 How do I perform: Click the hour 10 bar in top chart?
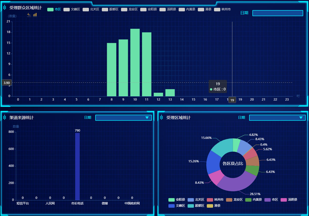(x=135, y=63)
